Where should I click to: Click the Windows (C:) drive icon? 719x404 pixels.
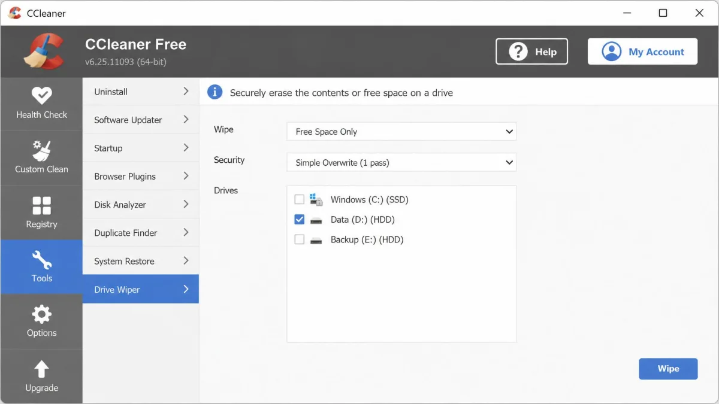[x=316, y=199]
